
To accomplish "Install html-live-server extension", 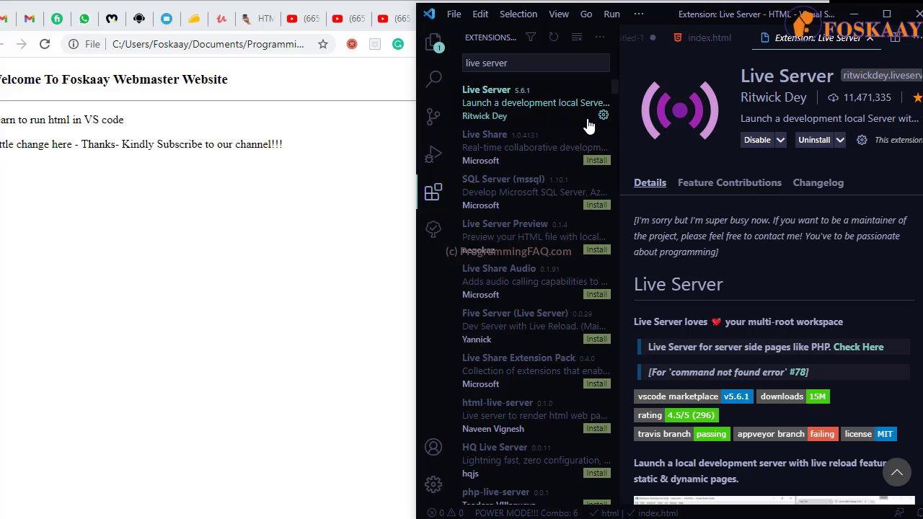I will pos(596,428).
